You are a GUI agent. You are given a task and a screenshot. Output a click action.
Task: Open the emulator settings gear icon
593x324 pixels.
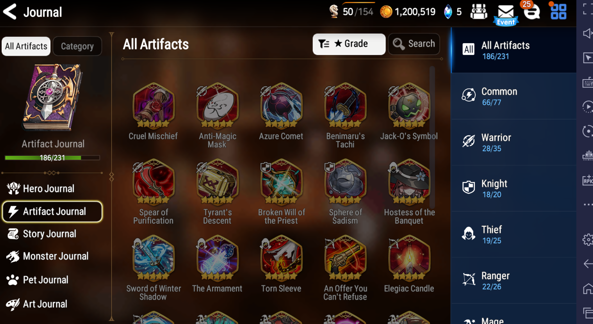tap(588, 240)
